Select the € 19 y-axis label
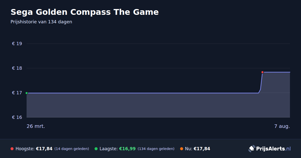This screenshot has height=158, width=301. [x=17, y=44]
